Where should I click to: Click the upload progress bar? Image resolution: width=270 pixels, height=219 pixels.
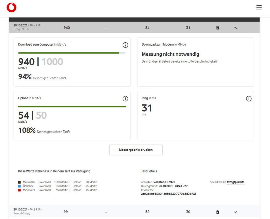(72, 107)
